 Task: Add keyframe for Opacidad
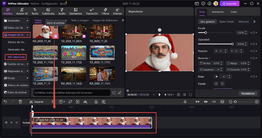coord(253,44)
